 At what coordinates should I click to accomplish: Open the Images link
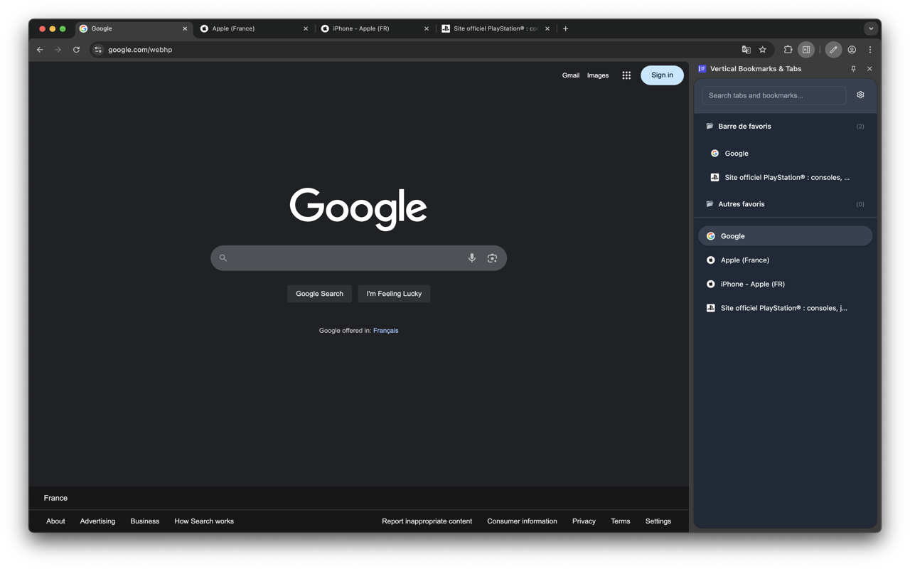[x=598, y=75]
